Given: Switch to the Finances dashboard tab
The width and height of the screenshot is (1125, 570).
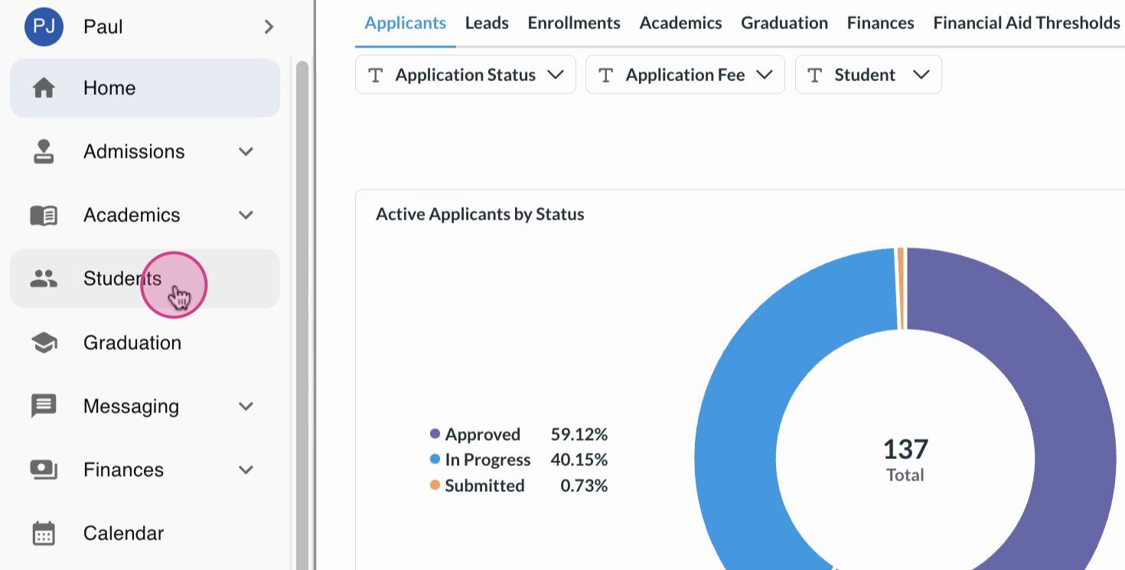Looking at the screenshot, I should coord(880,23).
